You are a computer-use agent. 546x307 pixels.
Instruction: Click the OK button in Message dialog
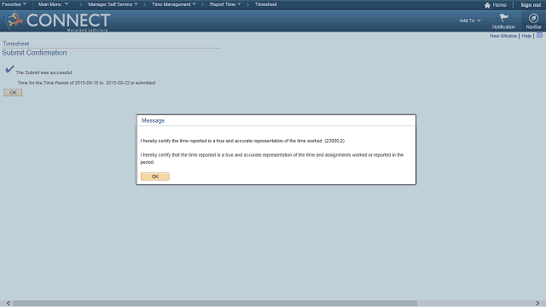click(x=155, y=177)
